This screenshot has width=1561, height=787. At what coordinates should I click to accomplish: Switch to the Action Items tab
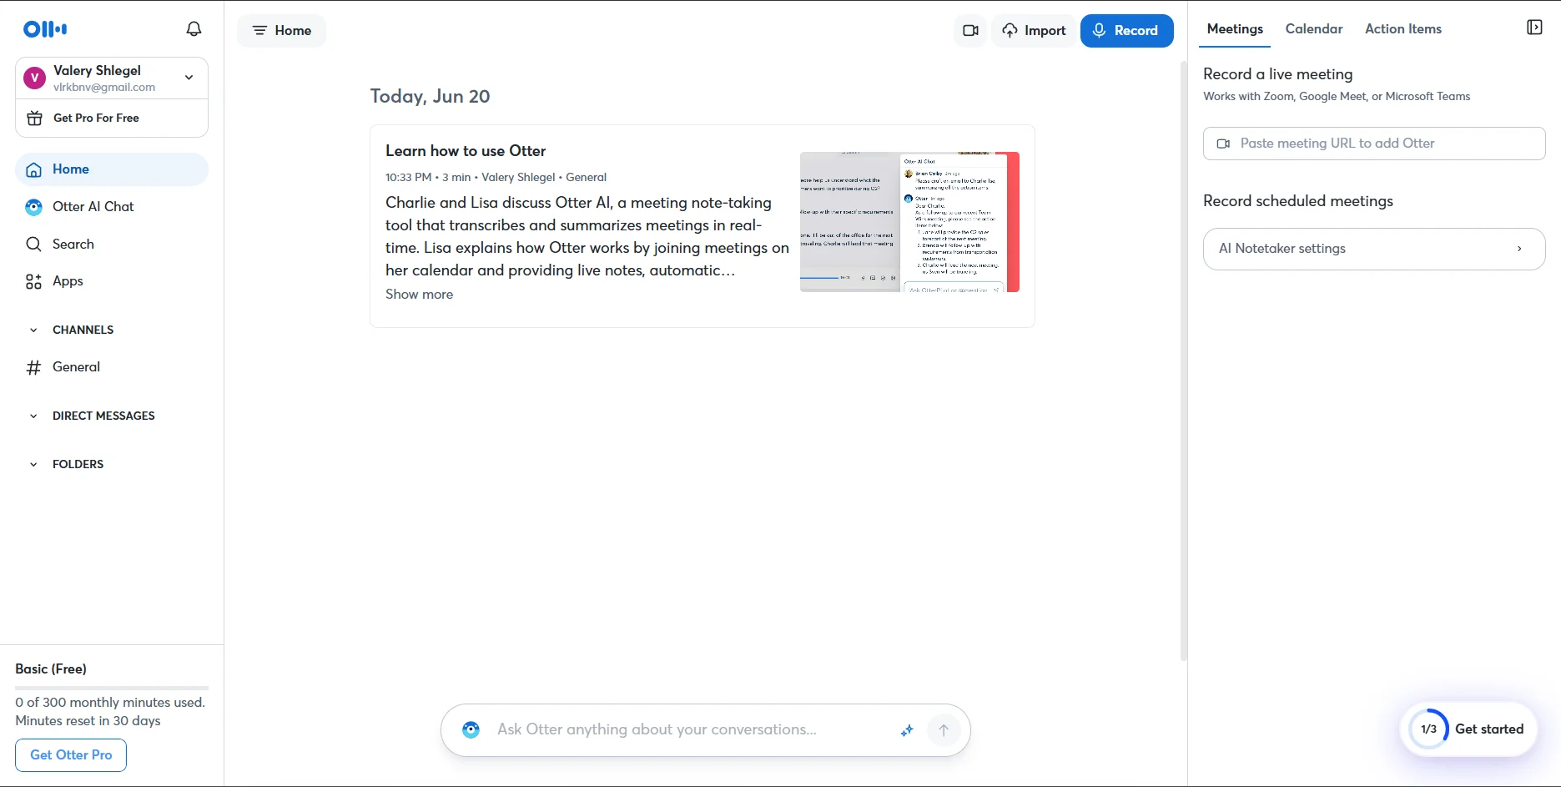pos(1403,28)
